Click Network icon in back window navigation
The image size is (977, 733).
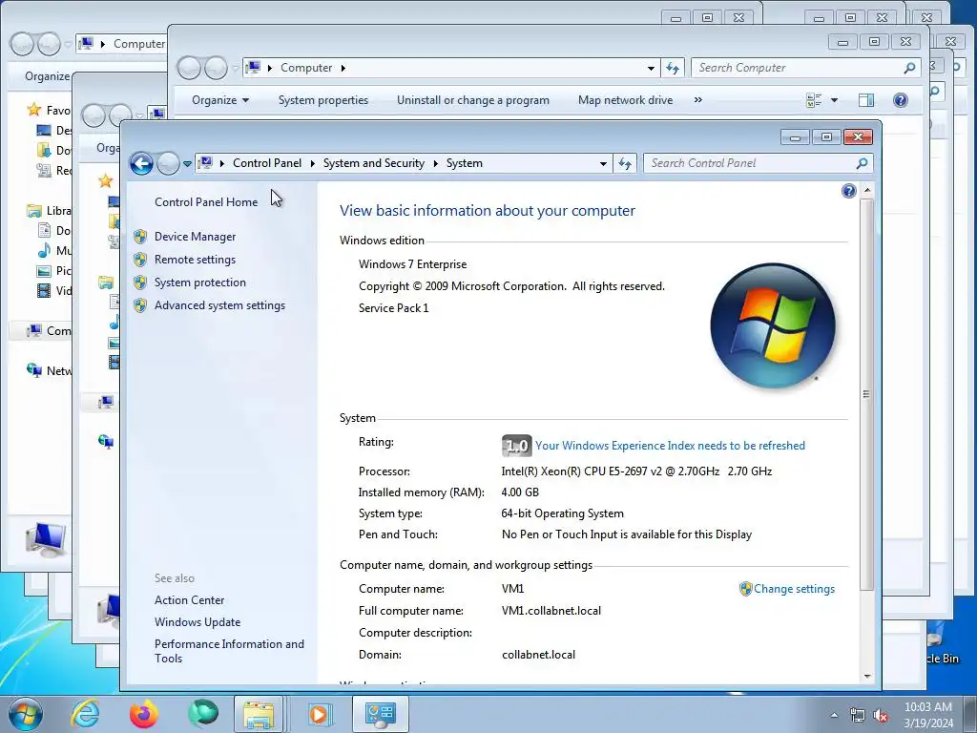pyautogui.click(x=34, y=371)
